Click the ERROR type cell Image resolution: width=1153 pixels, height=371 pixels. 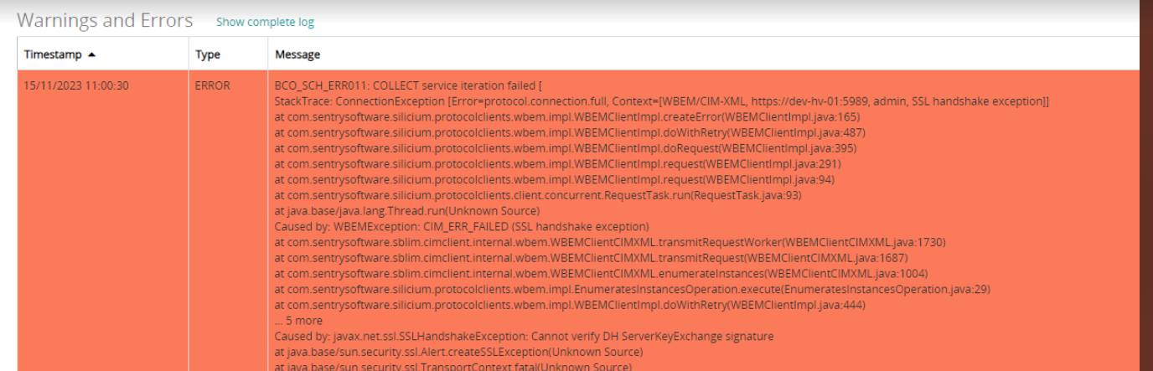pos(213,85)
